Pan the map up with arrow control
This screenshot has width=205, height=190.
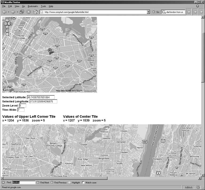click(7, 20)
